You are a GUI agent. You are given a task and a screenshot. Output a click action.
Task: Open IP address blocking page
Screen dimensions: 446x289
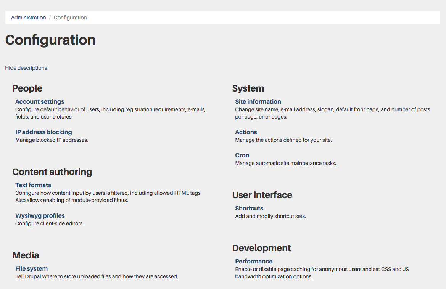43,132
